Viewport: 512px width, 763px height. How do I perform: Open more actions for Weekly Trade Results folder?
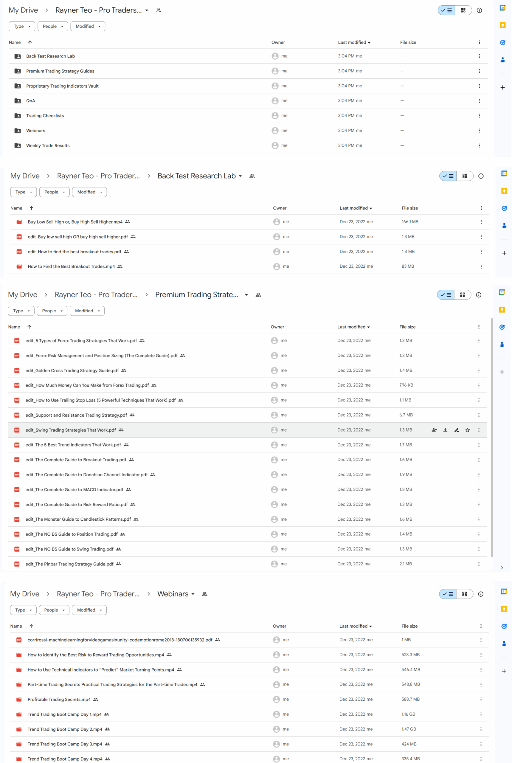coord(479,146)
